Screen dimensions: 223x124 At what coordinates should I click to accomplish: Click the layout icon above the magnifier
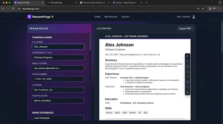point(187,82)
